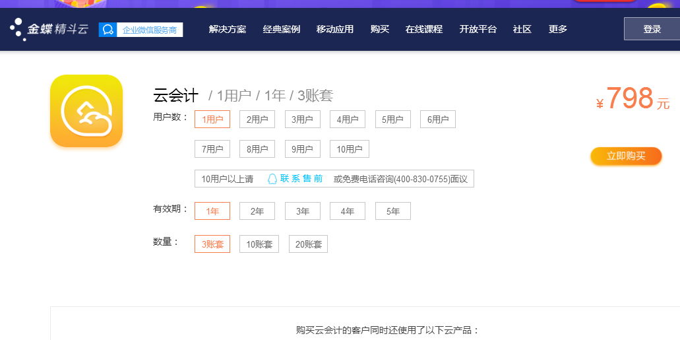Click the 或免费电话咨询(400-830-0755)面议 text
Screen dimensions: 680x340
tap(401, 179)
